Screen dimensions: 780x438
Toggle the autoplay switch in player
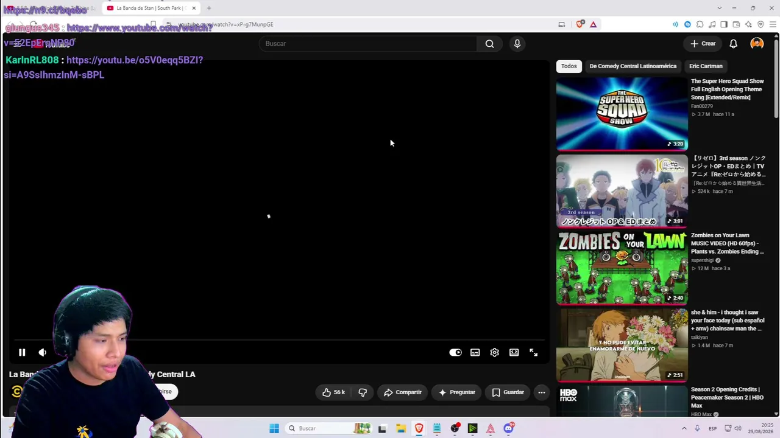coord(455,352)
